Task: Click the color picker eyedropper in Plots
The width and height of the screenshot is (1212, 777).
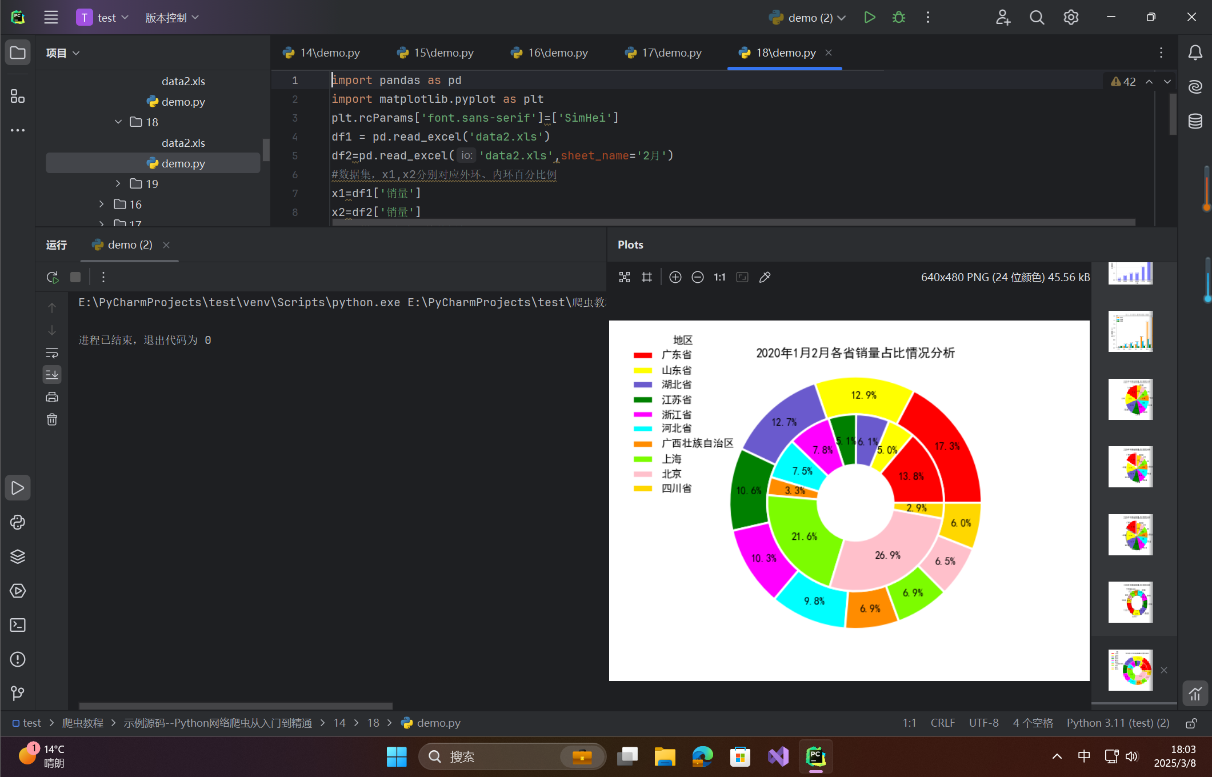Action: click(765, 277)
